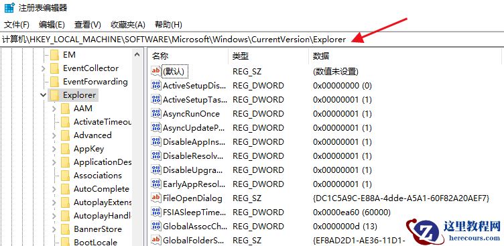Select the Explorer tree item label
Image resolution: width=504 pixels, height=246 pixels.
[x=79, y=95]
